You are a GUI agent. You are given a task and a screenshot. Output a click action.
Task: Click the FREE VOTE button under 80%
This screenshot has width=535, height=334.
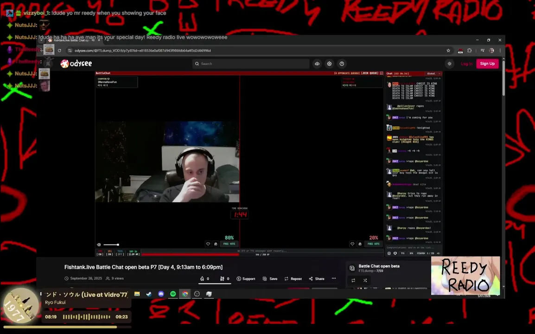point(229,244)
